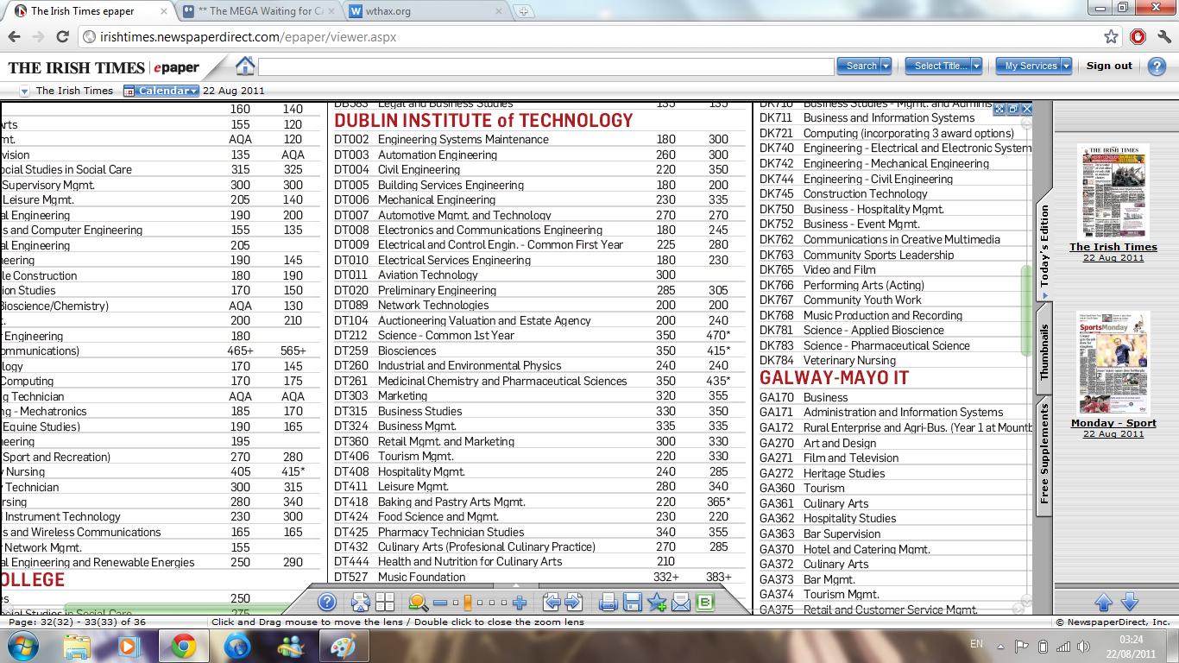This screenshot has width=1179, height=663.
Task: Open Monday - Sport supplement link
Action: tap(1113, 423)
